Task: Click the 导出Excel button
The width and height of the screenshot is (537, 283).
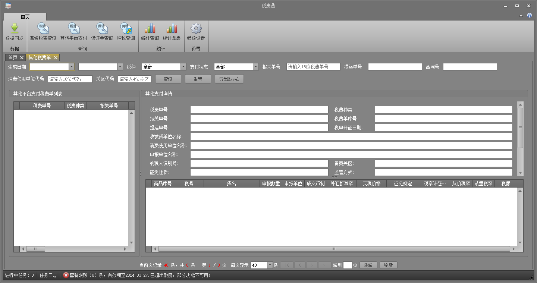Action: point(229,79)
